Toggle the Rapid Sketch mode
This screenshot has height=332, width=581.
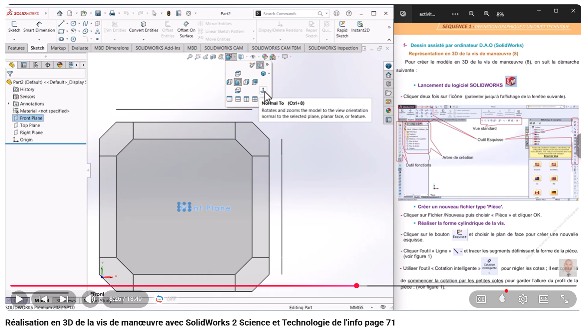coord(342,29)
